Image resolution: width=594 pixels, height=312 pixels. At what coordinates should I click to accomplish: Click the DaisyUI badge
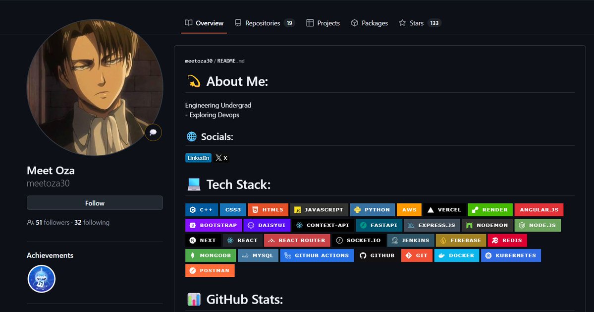[x=267, y=225]
